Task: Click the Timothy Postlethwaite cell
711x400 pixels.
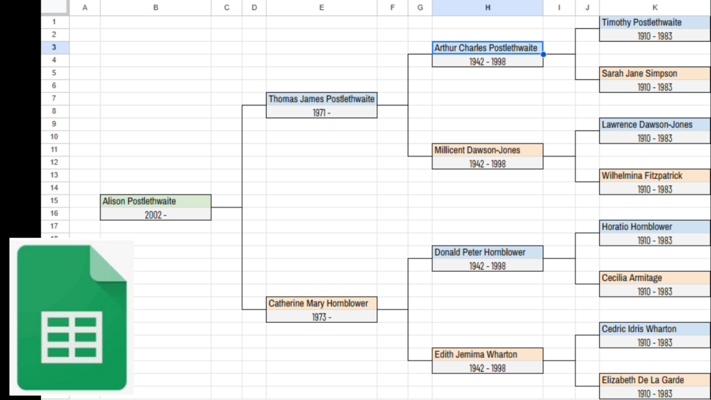Action: click(x=654, y=23)
